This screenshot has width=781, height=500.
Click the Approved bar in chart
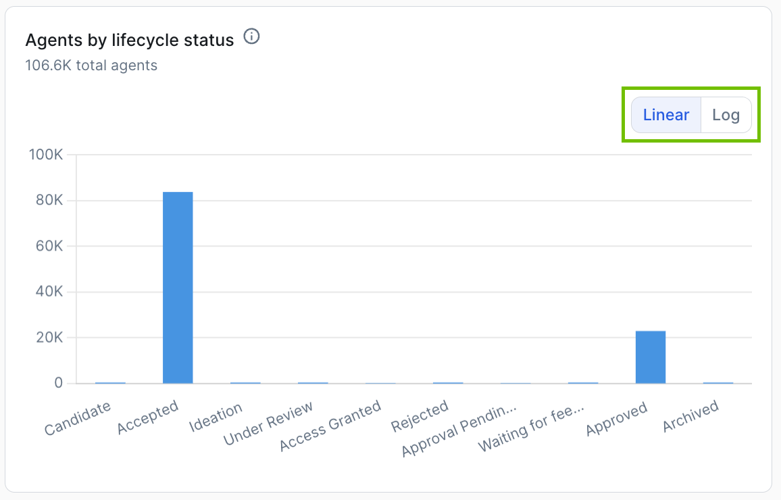click(651, 357)
